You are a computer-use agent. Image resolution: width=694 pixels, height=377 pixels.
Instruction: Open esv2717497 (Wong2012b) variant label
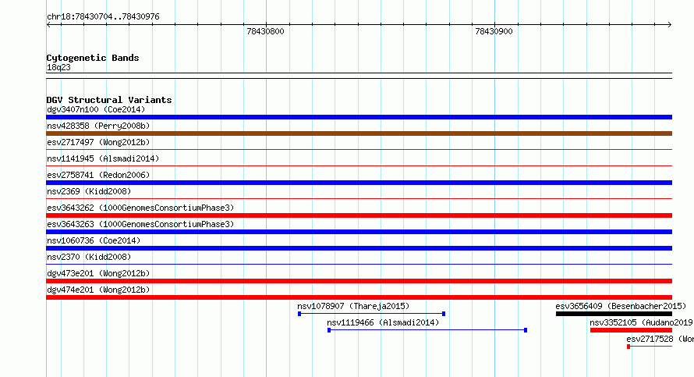pos(98,142)
